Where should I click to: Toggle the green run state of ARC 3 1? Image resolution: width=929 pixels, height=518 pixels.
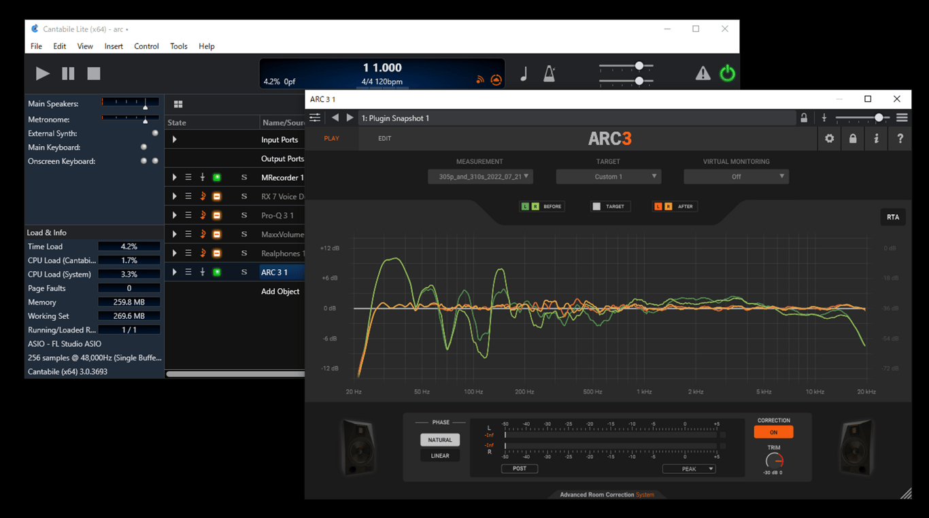(x=217, y=273)
